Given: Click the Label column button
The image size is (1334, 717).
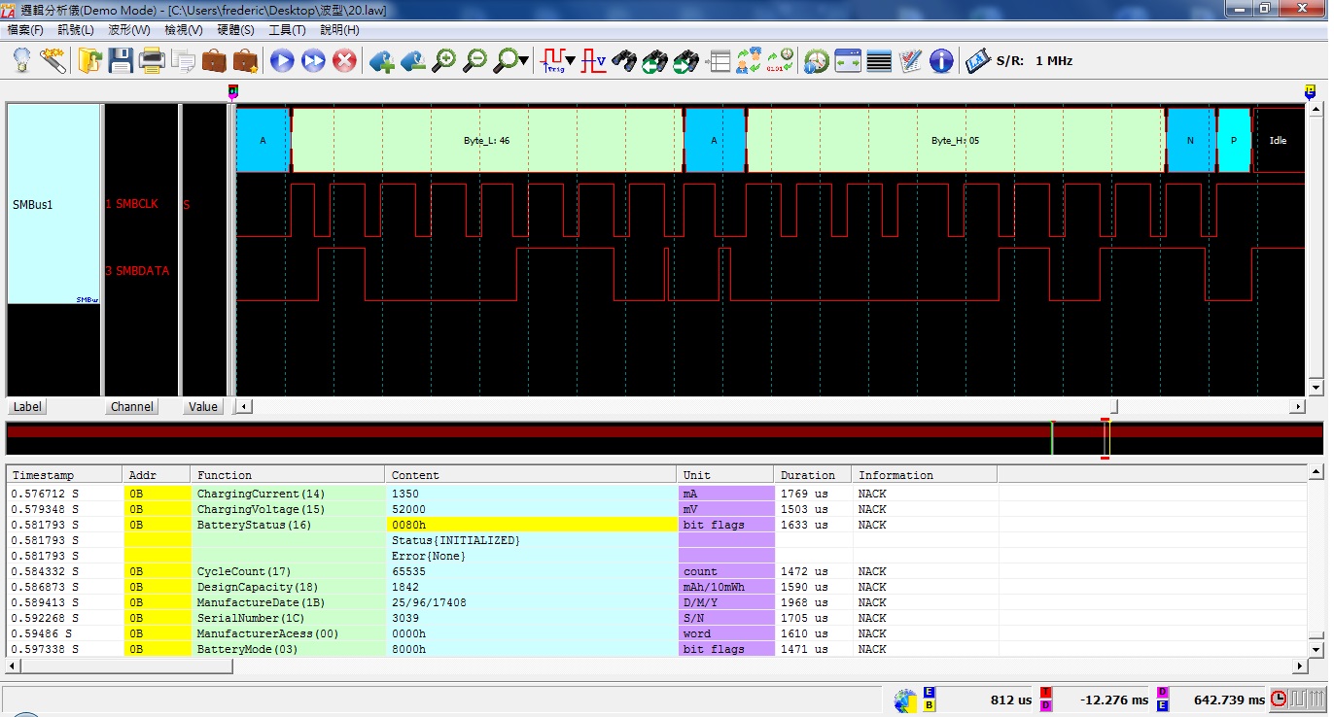Looking at the screenshot, I should point(27,407).
